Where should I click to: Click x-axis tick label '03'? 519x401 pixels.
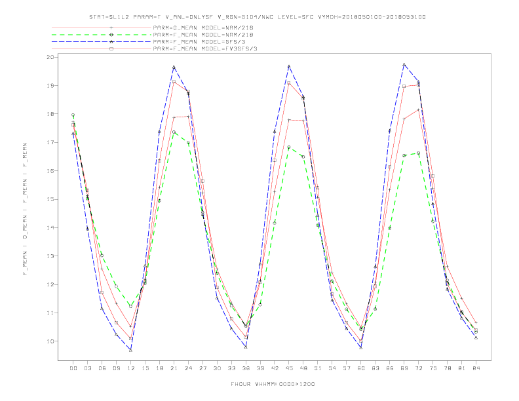(88, 368)
